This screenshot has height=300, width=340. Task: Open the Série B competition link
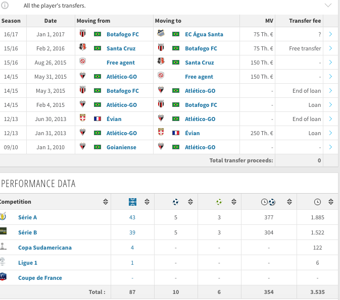pyautogui.click(x=27, y=232)
